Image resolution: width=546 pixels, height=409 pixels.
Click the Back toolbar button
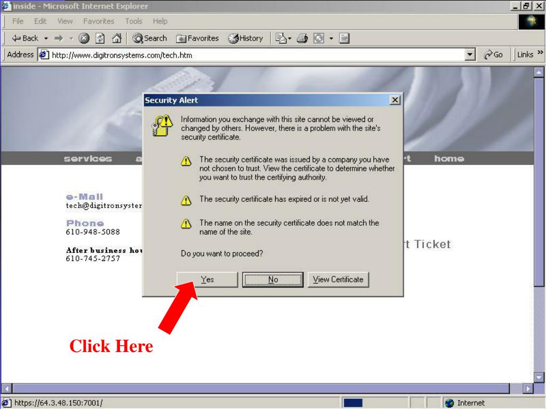pyautogui.click(x=25, y=38)
